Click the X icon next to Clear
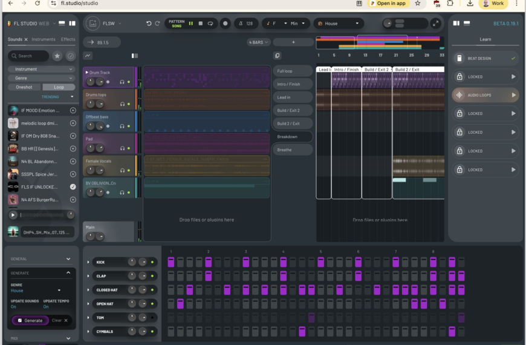This screenshot has width=526, height=345. 66,320
